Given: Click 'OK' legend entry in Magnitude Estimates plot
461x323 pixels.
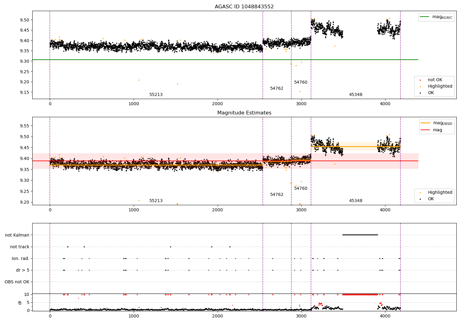Looking at the screenshot, I should pos(431,199).
